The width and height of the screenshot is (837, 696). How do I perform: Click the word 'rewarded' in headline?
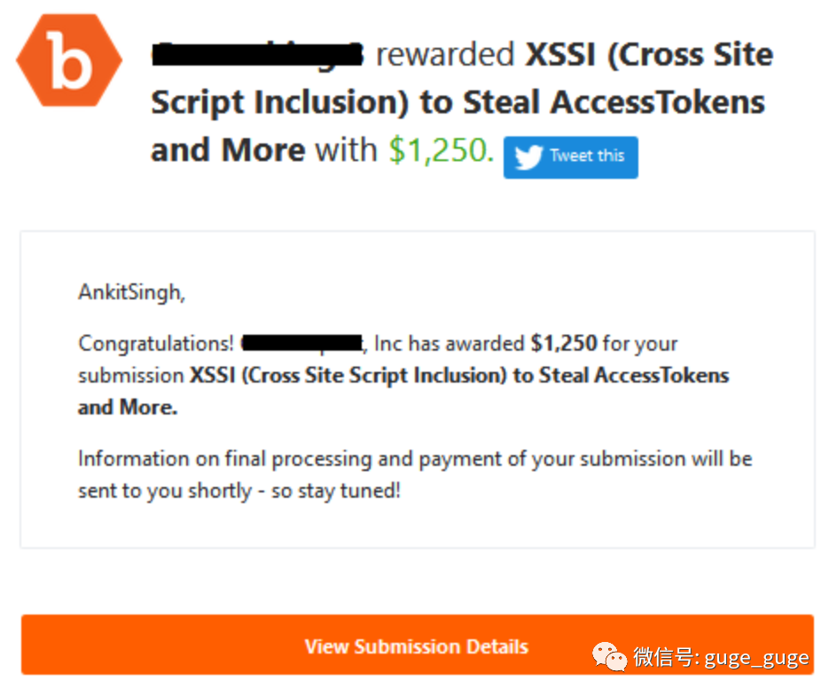click(x=445, y=54)
